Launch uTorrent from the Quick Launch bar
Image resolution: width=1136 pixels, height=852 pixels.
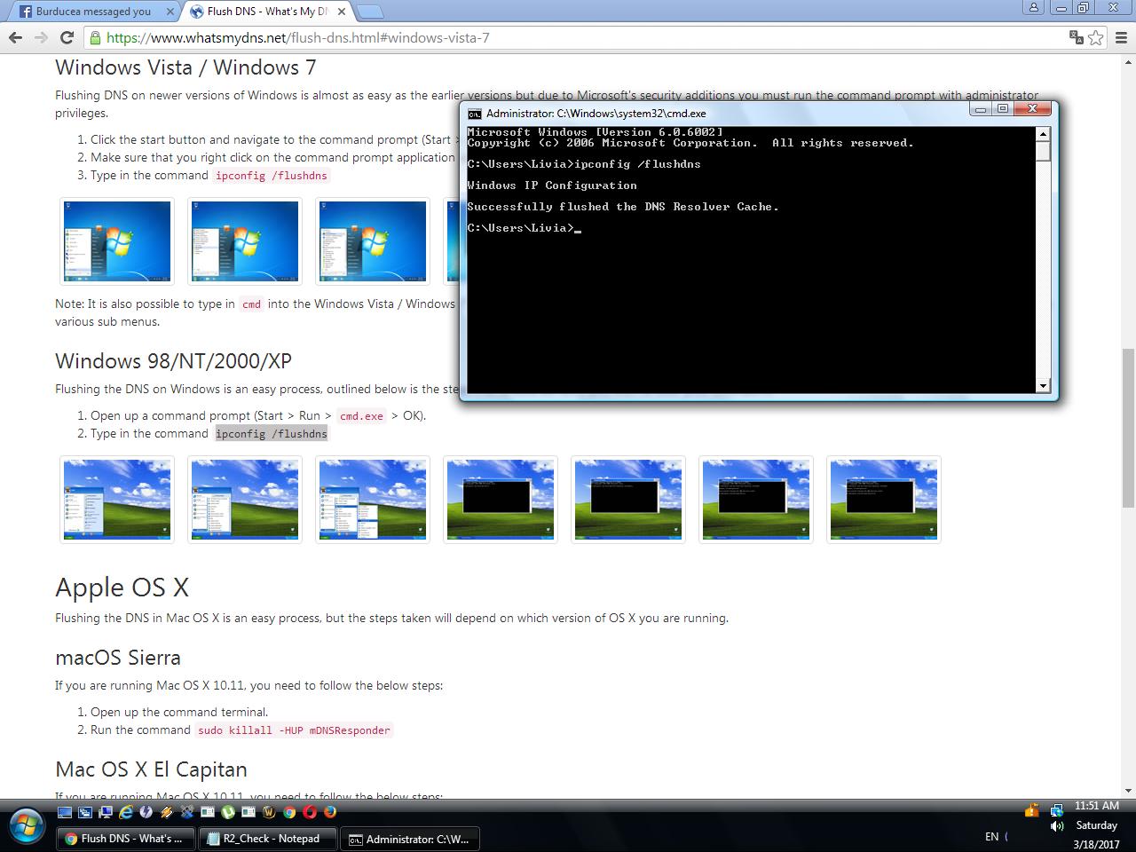click(x=228, y=811)
